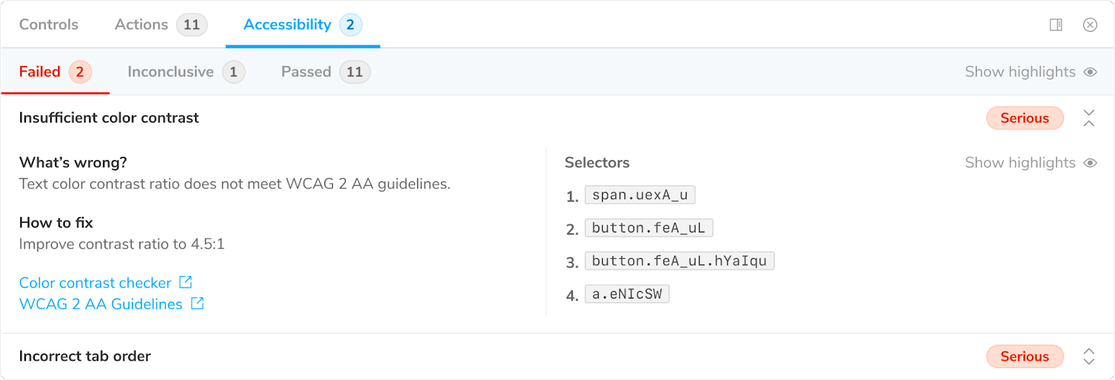1115x380 pixels.
Task: Click the button.feA_uL.hYaIqu selector
Action: click(679, 261)
